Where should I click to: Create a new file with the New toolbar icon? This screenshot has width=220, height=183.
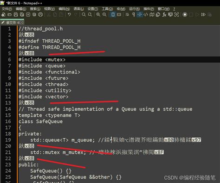(x=3, y=14)
